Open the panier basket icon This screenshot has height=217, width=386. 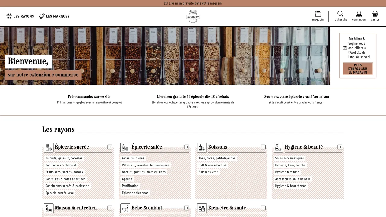[375, 14]
